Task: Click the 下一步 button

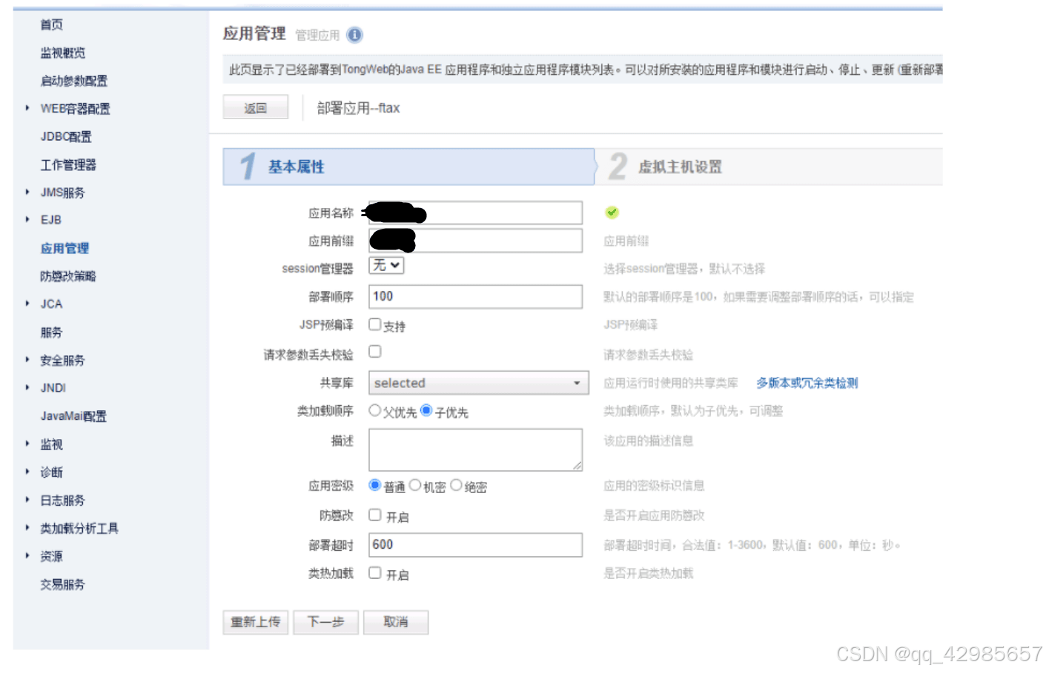Action: pyautogui.click(x=325, y=623)
